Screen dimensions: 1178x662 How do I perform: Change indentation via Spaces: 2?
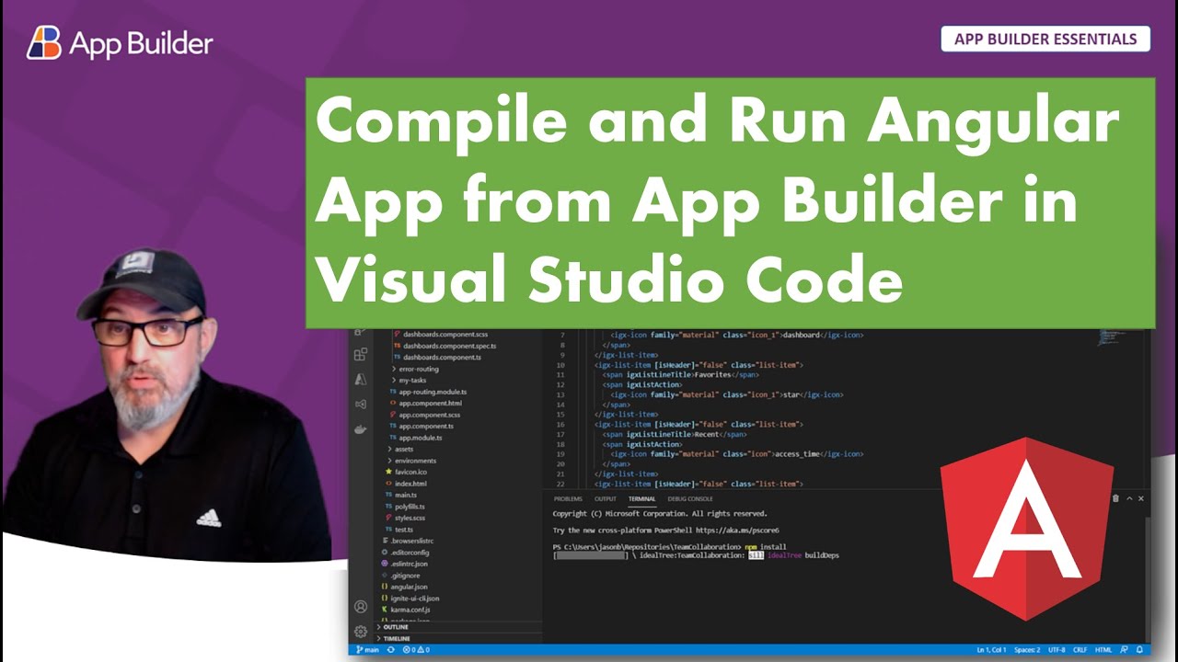[1027, 650]
